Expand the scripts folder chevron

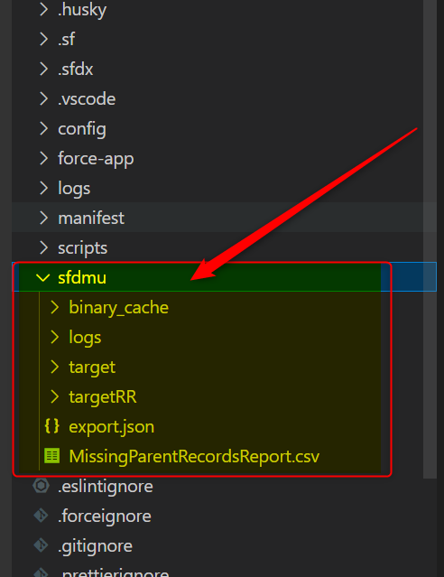[44, 247]
